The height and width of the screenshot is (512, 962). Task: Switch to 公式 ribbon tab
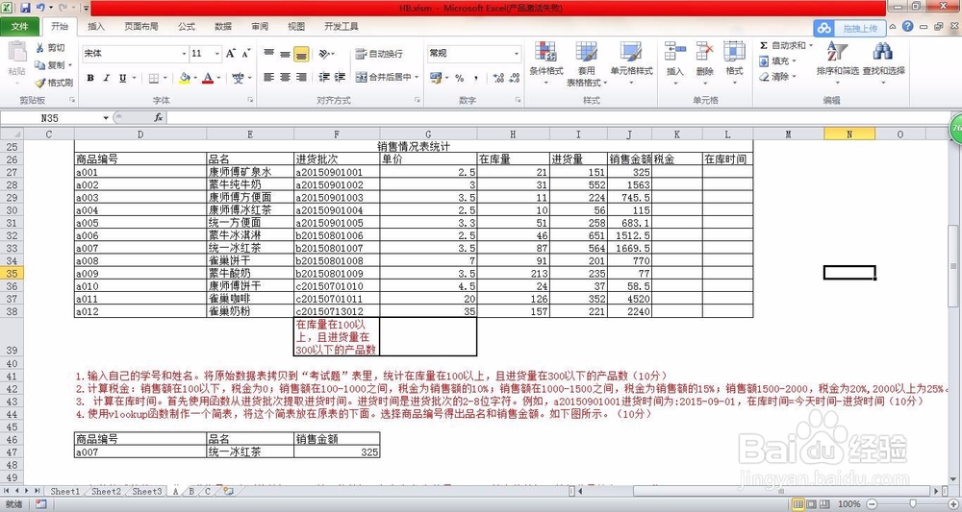(187, 26)
